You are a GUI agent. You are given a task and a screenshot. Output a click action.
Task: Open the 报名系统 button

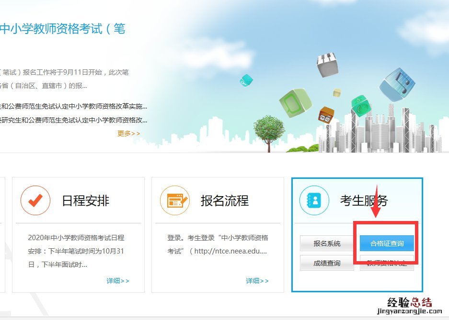click(x=327, y=243)
